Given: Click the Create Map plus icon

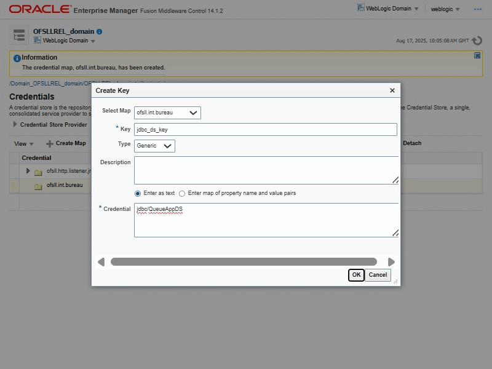Looking at the screenshot, I should click(x=50, y=144).
